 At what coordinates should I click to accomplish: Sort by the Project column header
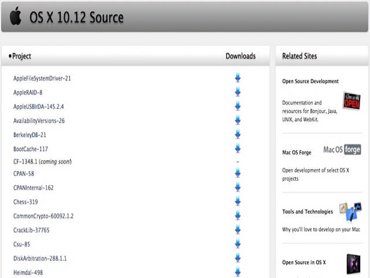(x=20, y=56)
